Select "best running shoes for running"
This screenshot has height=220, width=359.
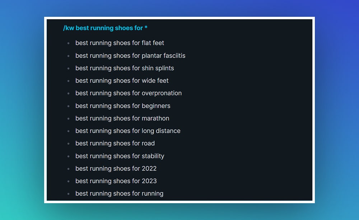(120, 193)
